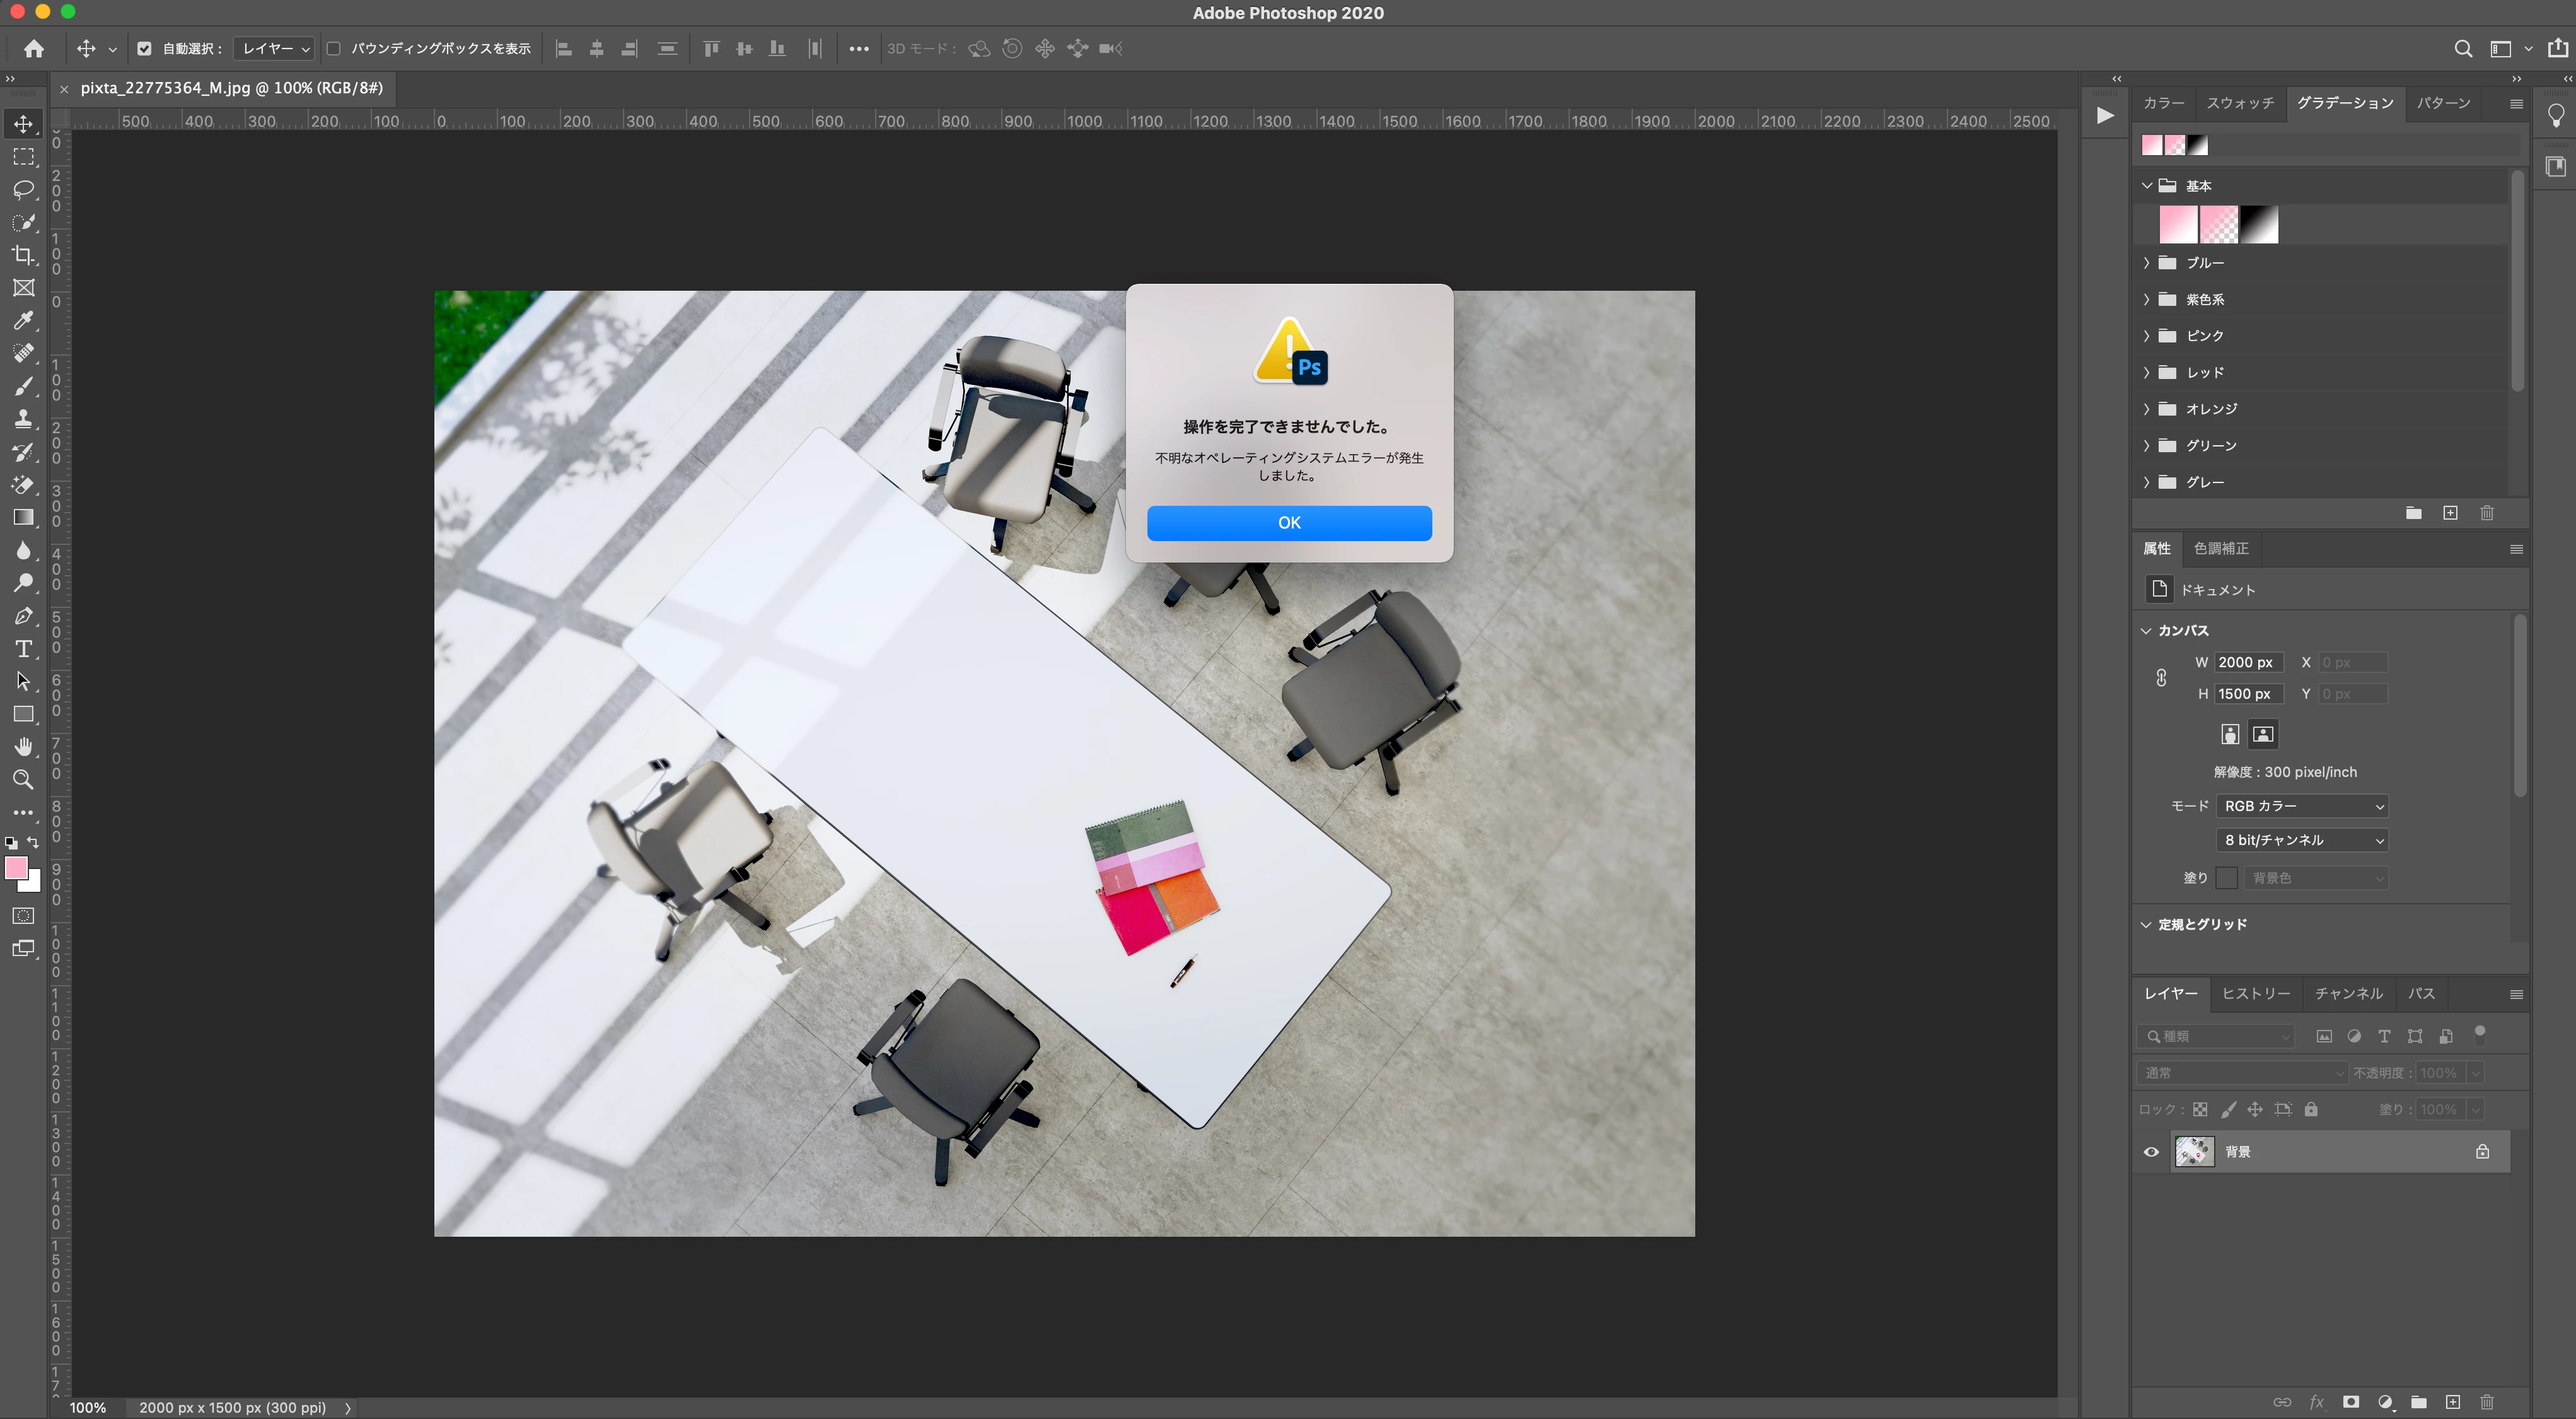This screenshot has width=2576, height=1419.
Task: Click the Home icon in options bar
Action: click(34, 48)
